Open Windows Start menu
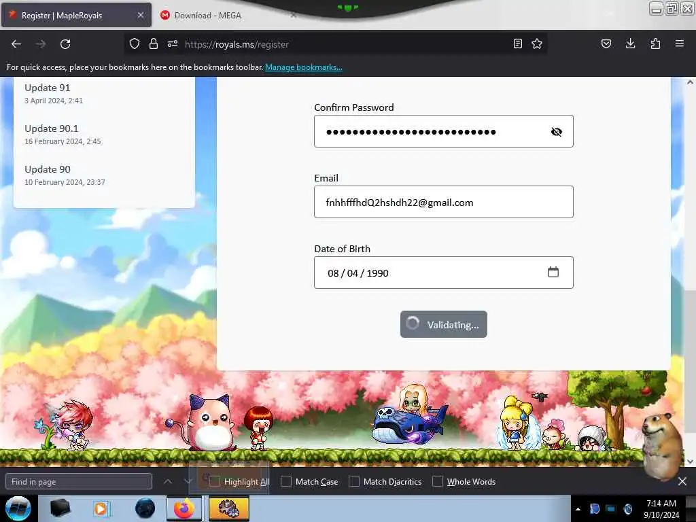The height and width of the screenshot is (522, 696). point(18,508)
